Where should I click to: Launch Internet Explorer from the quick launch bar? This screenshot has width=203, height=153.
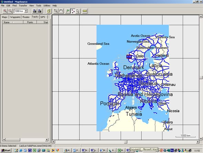pyautogui.click(x=21, y=150)
